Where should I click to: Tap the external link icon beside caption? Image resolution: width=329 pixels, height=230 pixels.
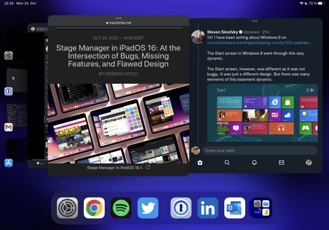148,167
